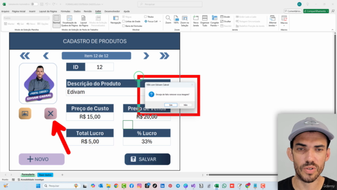The image size is (337, 190).
Task: Toggle the Barra de Fórmulas checkbox
Action: [124, 26]
